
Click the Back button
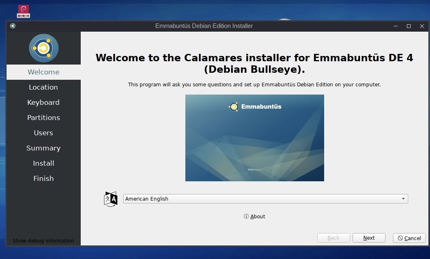(334, 238)
